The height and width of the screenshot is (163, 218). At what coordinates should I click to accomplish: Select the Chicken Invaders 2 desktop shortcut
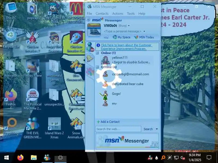tap(32, 42)
